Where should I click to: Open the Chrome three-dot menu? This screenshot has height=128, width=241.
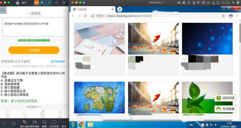coord(237,16)
